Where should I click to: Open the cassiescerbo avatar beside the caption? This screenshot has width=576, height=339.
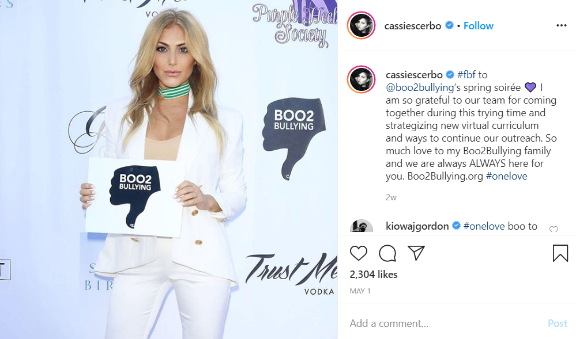pyautogui.click(x=361, y=79)
